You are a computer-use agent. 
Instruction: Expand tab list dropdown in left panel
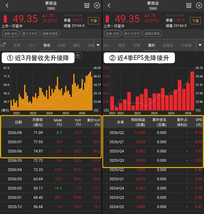point(98,45)
